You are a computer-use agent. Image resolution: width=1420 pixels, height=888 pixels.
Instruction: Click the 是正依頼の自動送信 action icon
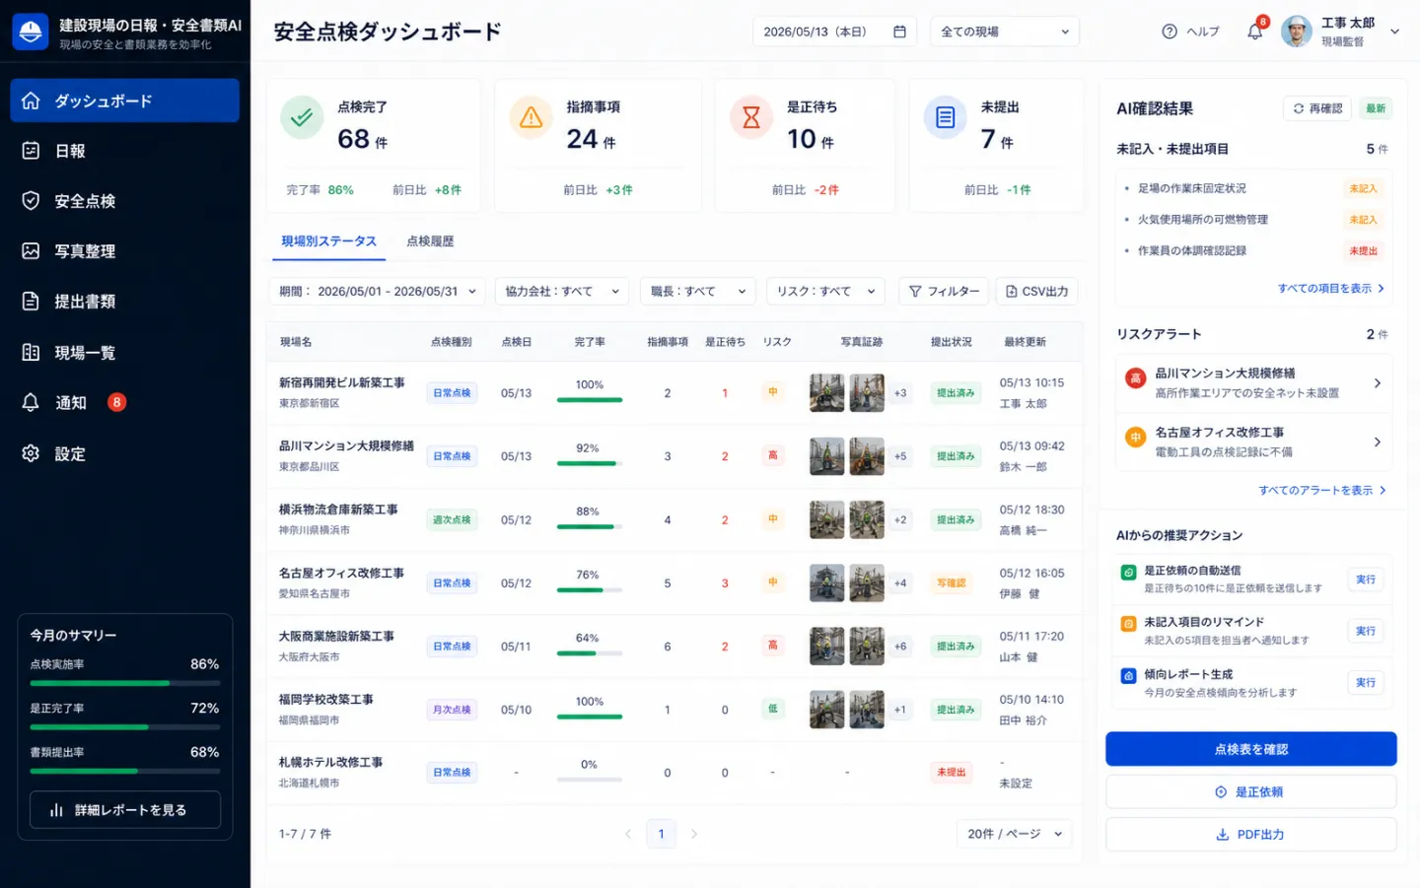click(1129, 572)
